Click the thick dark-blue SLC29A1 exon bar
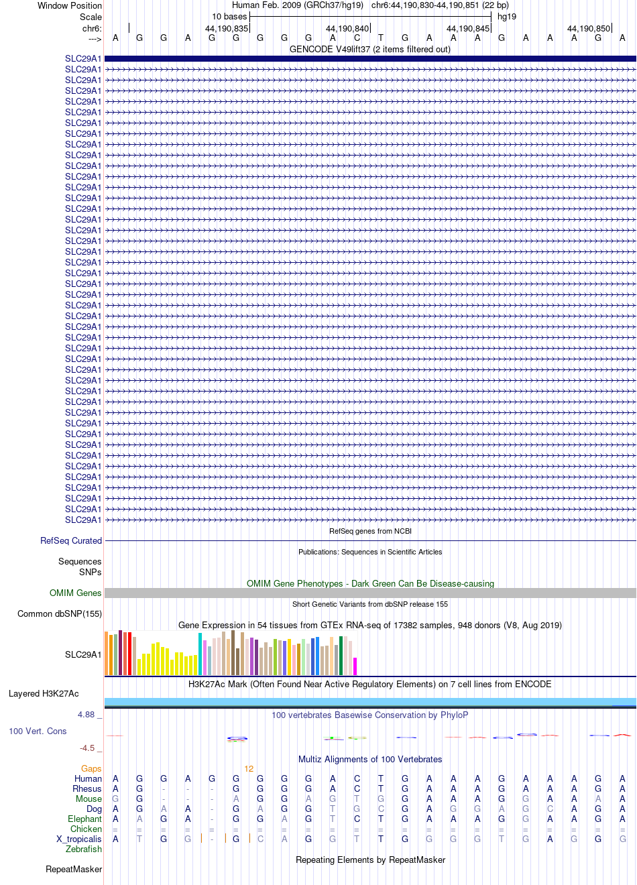The height and width of the screenshot is (885, 637). tap(370, 59)
